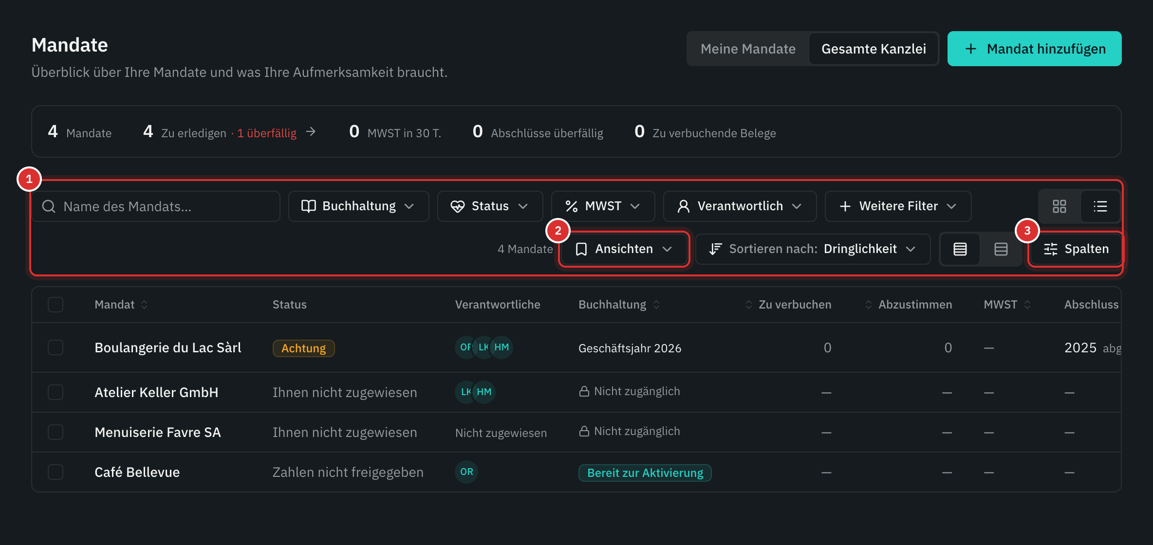Click the Status column header
The width and height of the screenshot is (1153, 545).
pyautogui.click(x=290, y=305)
